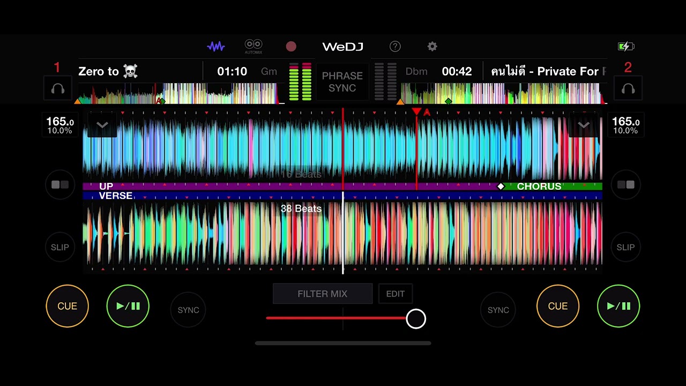
Task: Enable SLIP mode on deck 1
Action: click(60, 247)
